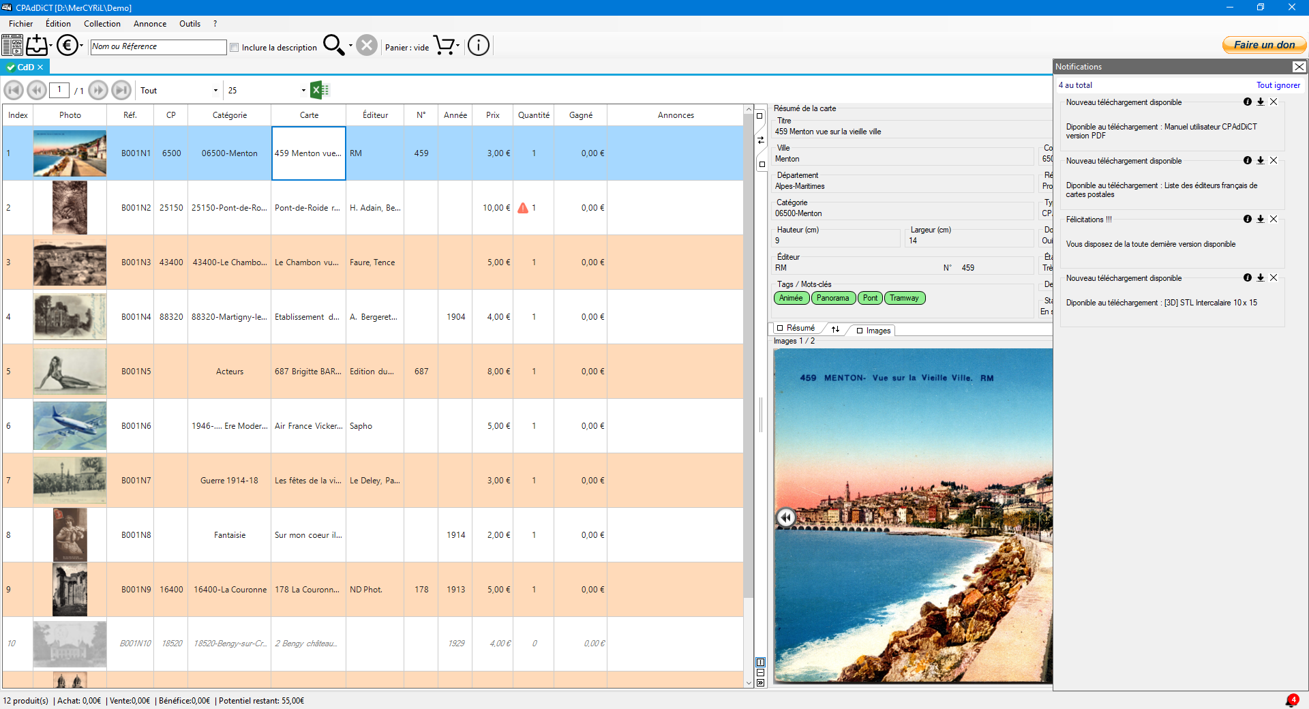Image resolution: width=1309 pixels, height=709 pixels.
Task: Download the Manuel utilisateur PDF notification
Action: pos(1261,102)
